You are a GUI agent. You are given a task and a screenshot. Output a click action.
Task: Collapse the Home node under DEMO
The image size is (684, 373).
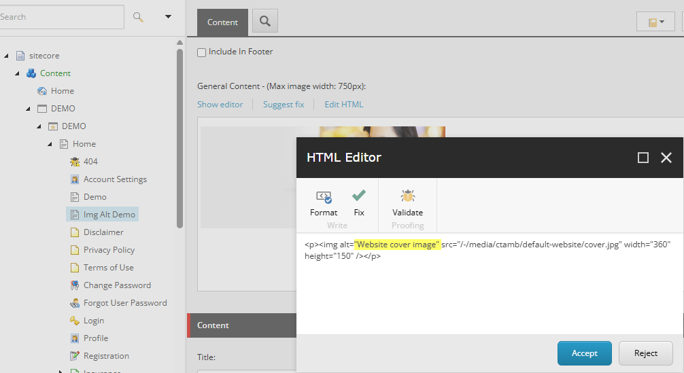pos(50,144)
